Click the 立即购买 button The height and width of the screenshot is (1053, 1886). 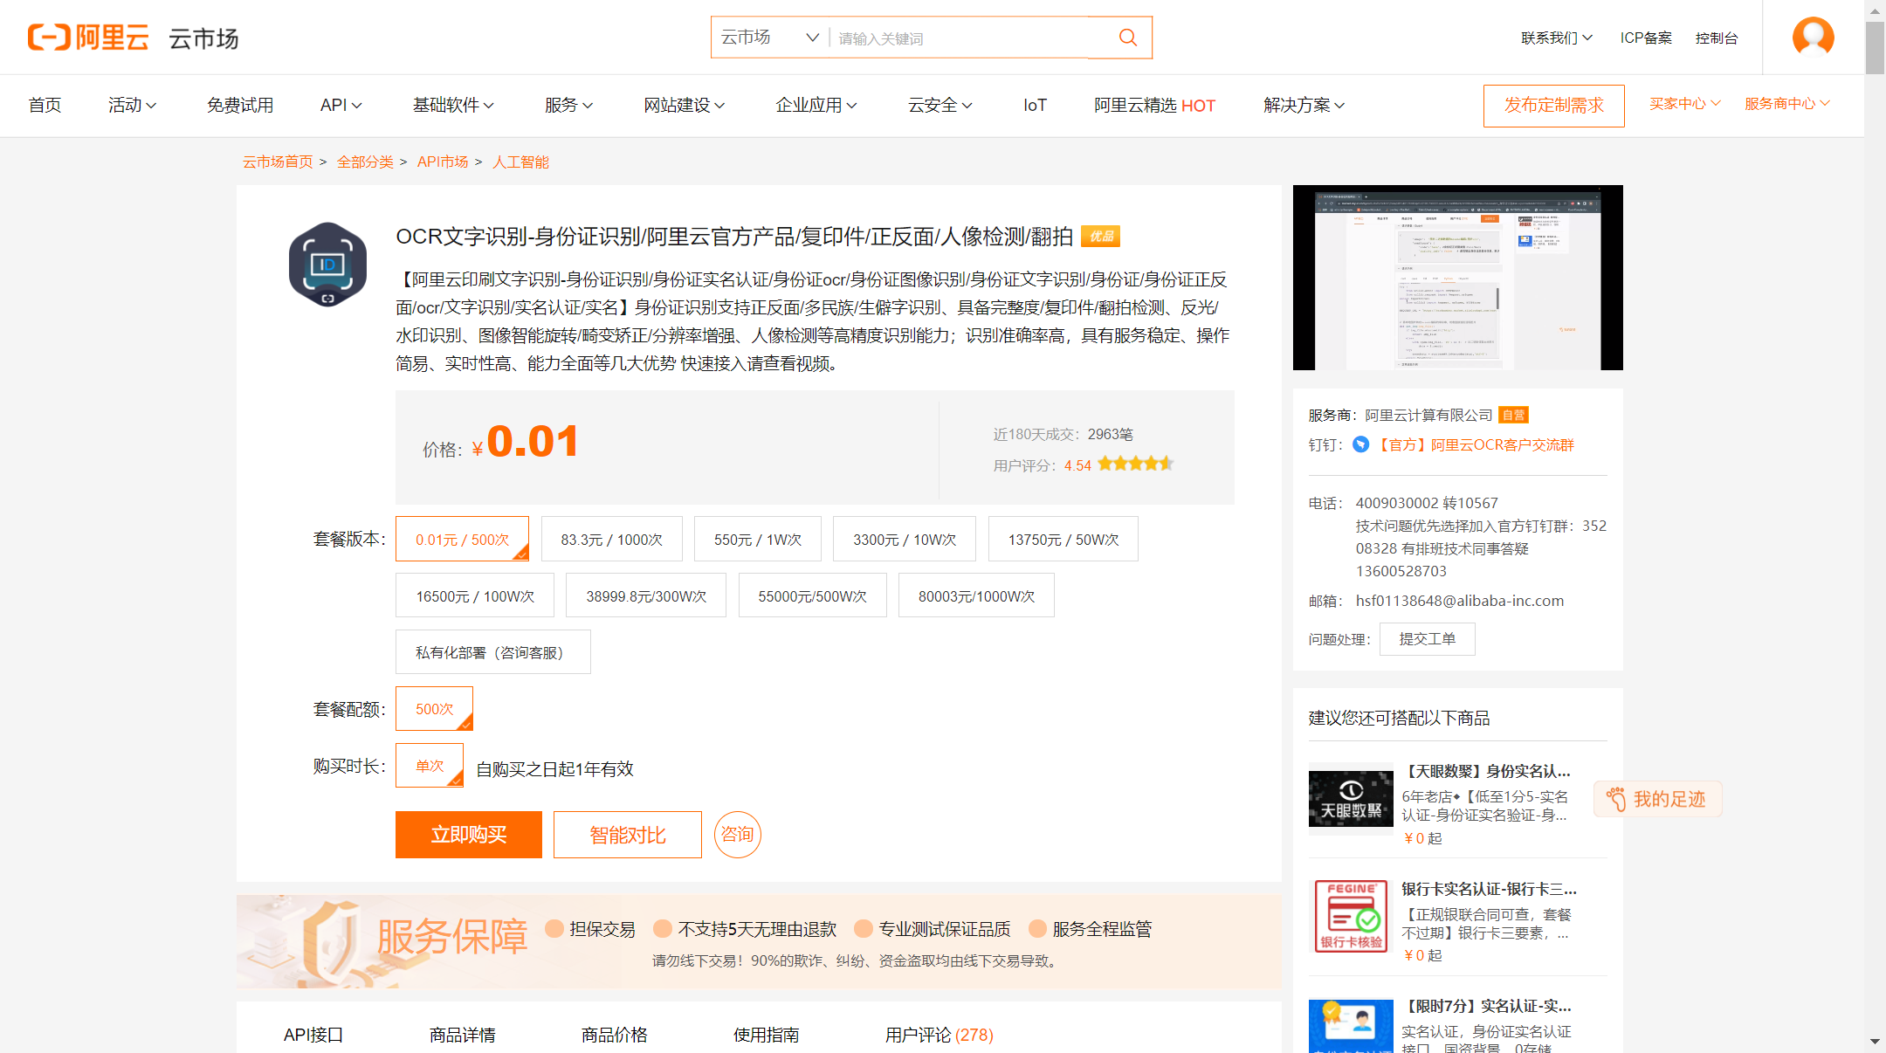[x=469, y=835]
